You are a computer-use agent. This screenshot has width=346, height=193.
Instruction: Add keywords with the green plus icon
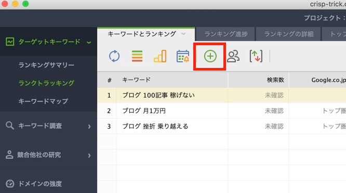[x=210, y=56]
